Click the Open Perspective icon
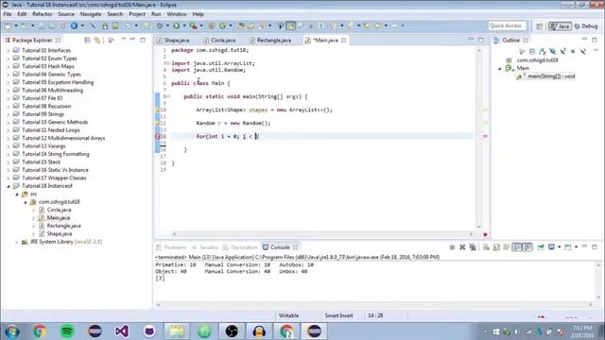 tap(540, 26)
